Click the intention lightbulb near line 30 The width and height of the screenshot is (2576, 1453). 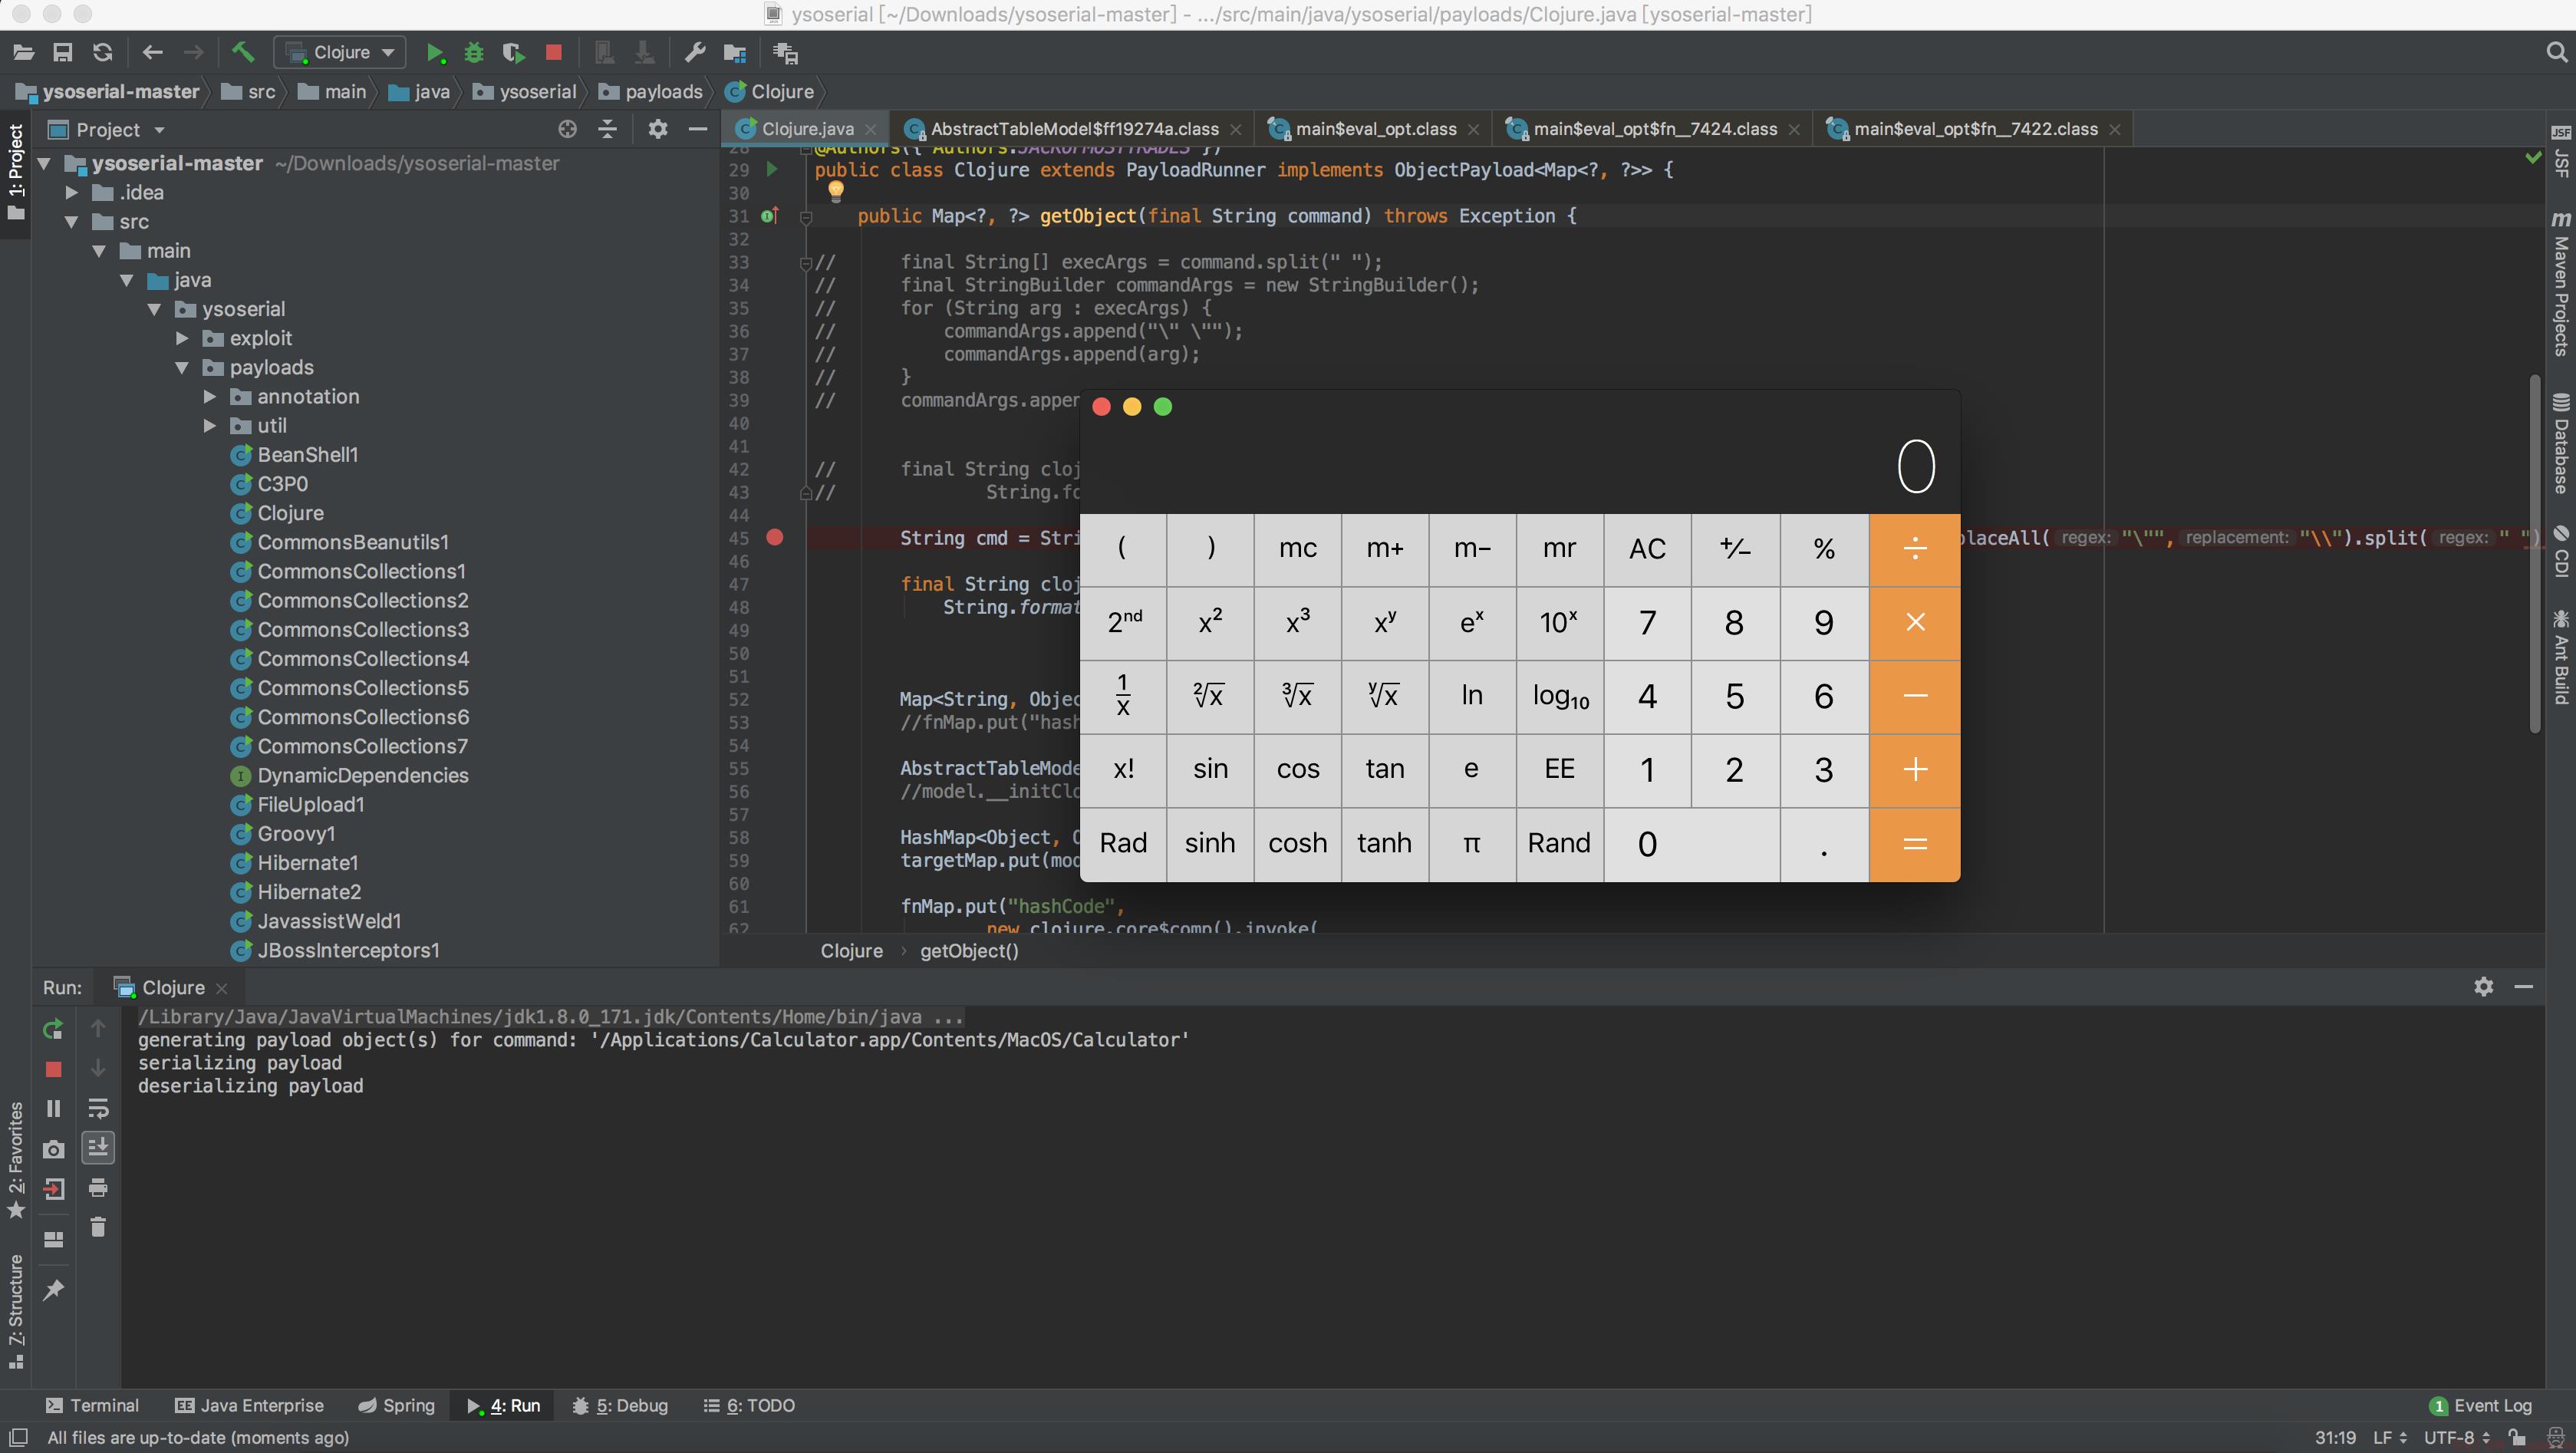(836, 190)
